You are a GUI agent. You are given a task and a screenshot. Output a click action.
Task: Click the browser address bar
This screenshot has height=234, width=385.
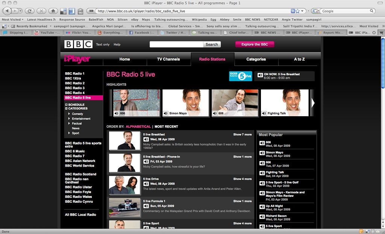tap(193, 11)
